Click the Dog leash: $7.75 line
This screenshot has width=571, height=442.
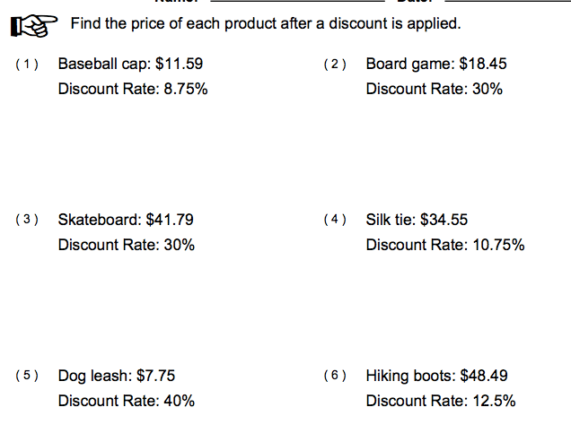tap(110, 376)
